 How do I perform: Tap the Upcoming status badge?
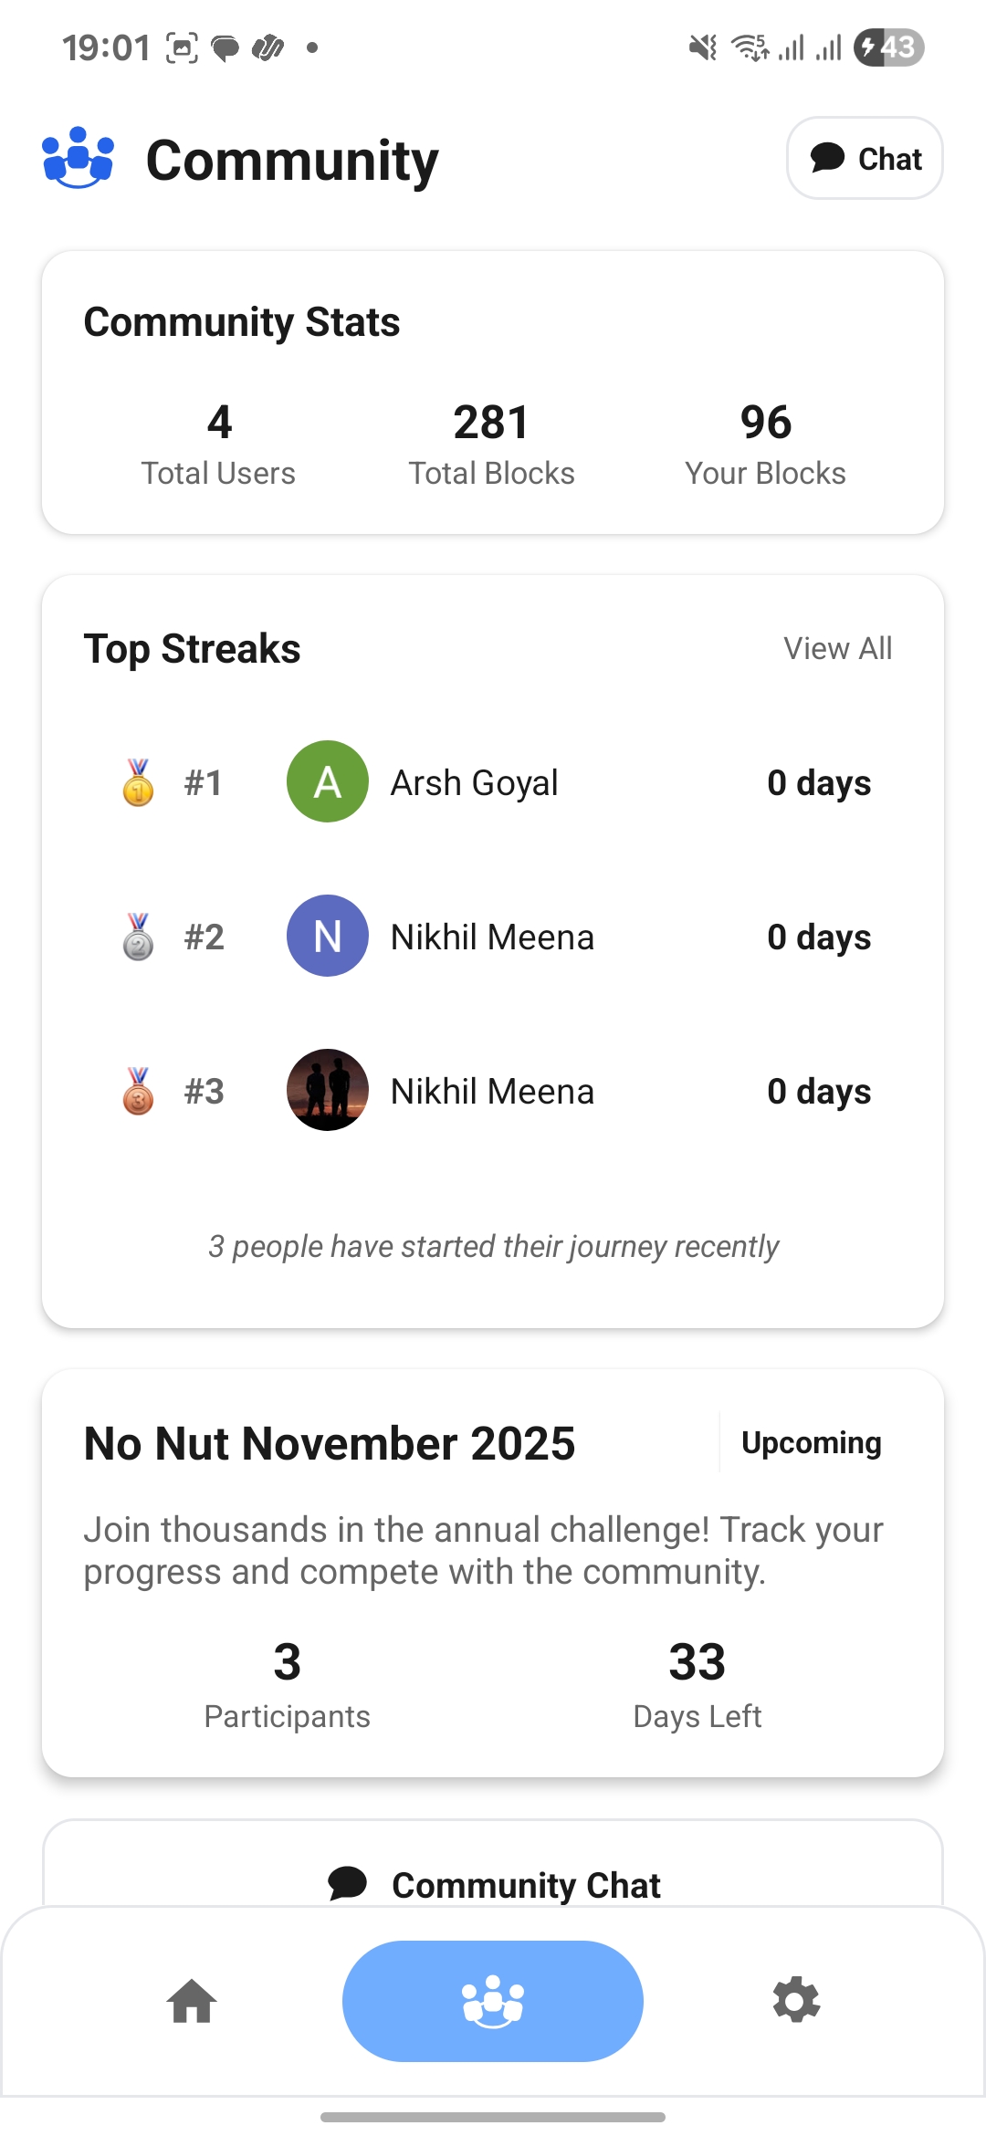point(811,1442)
